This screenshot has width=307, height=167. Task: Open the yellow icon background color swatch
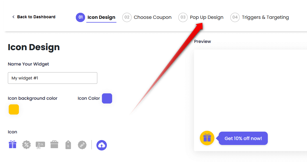point(14,109)
